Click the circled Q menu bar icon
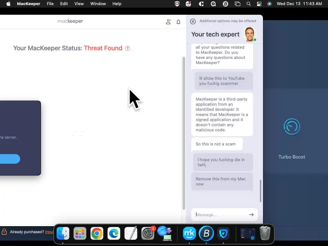Viewport: 328px width, 246px height. (213, 4)
